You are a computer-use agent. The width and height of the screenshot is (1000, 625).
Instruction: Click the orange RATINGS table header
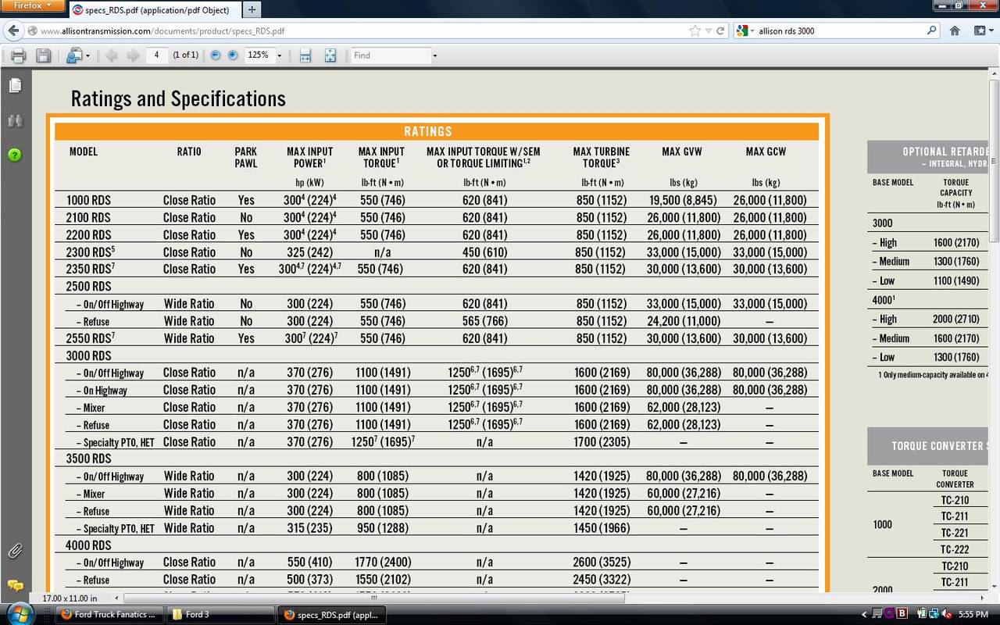click(x=437, y=131)
